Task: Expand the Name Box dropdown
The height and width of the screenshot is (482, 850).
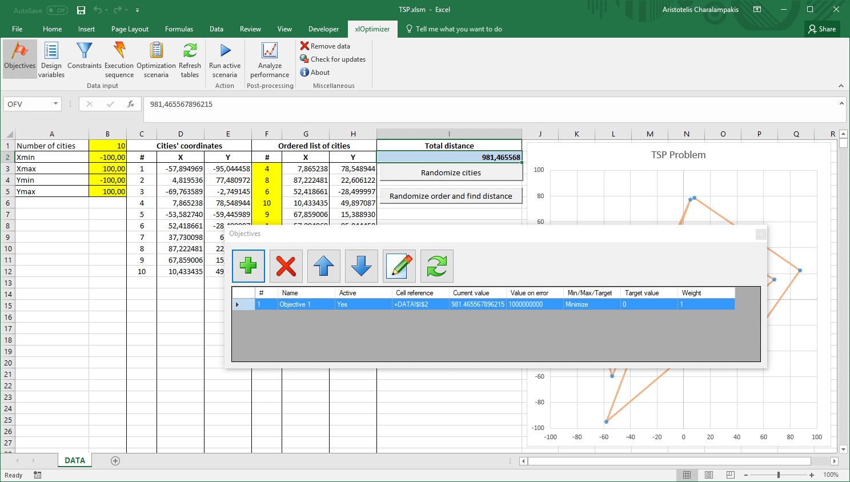Action: point(55,104)
